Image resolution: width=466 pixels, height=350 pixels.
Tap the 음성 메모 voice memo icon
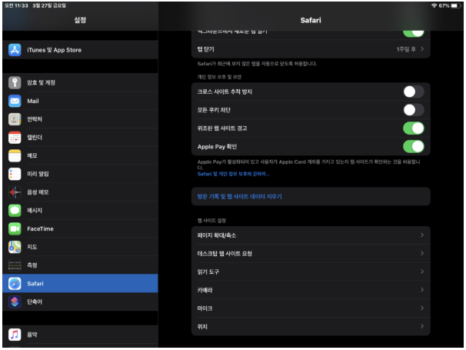coord(15,192)
